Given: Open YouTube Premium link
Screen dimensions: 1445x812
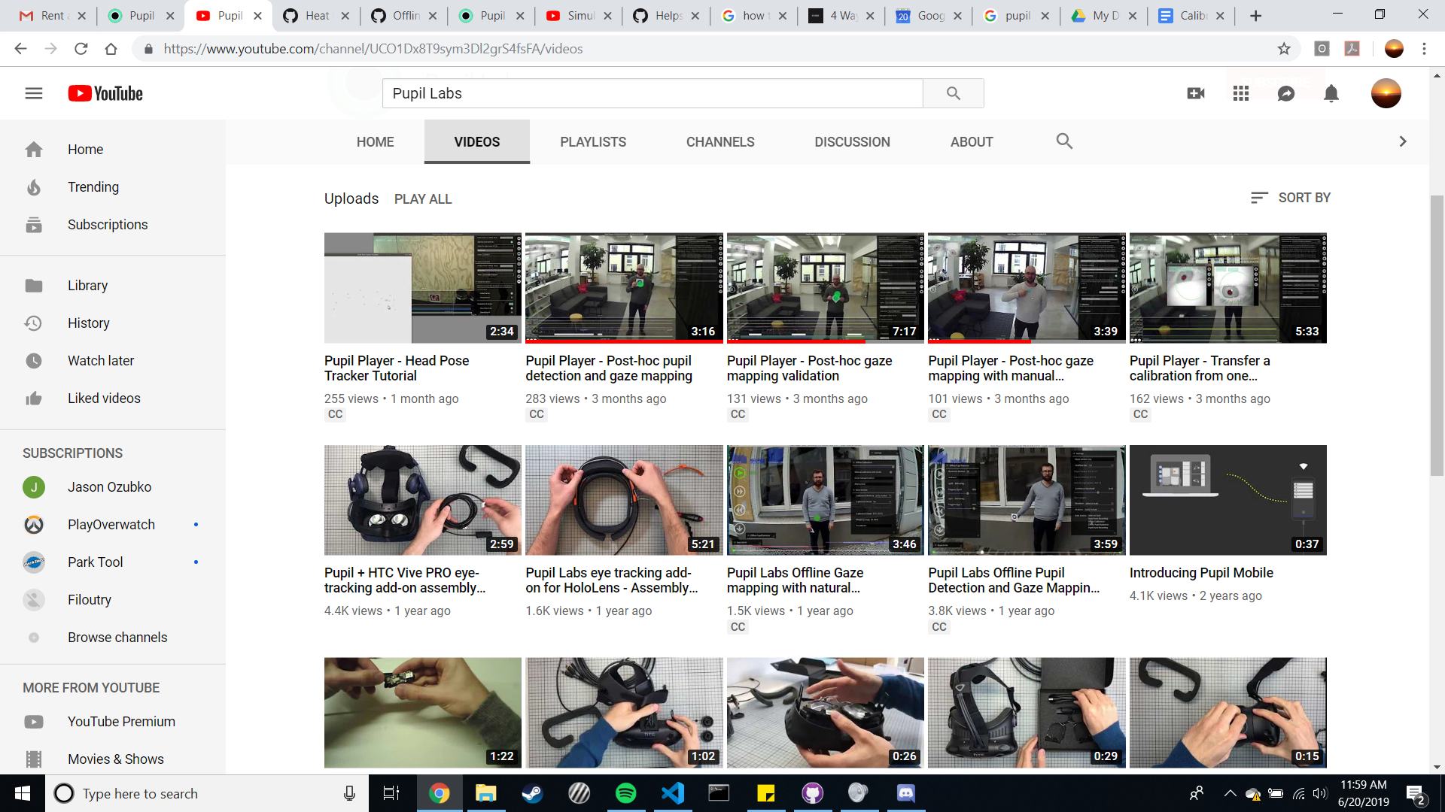Looking at the screenshot, I should tap(113, 722).
